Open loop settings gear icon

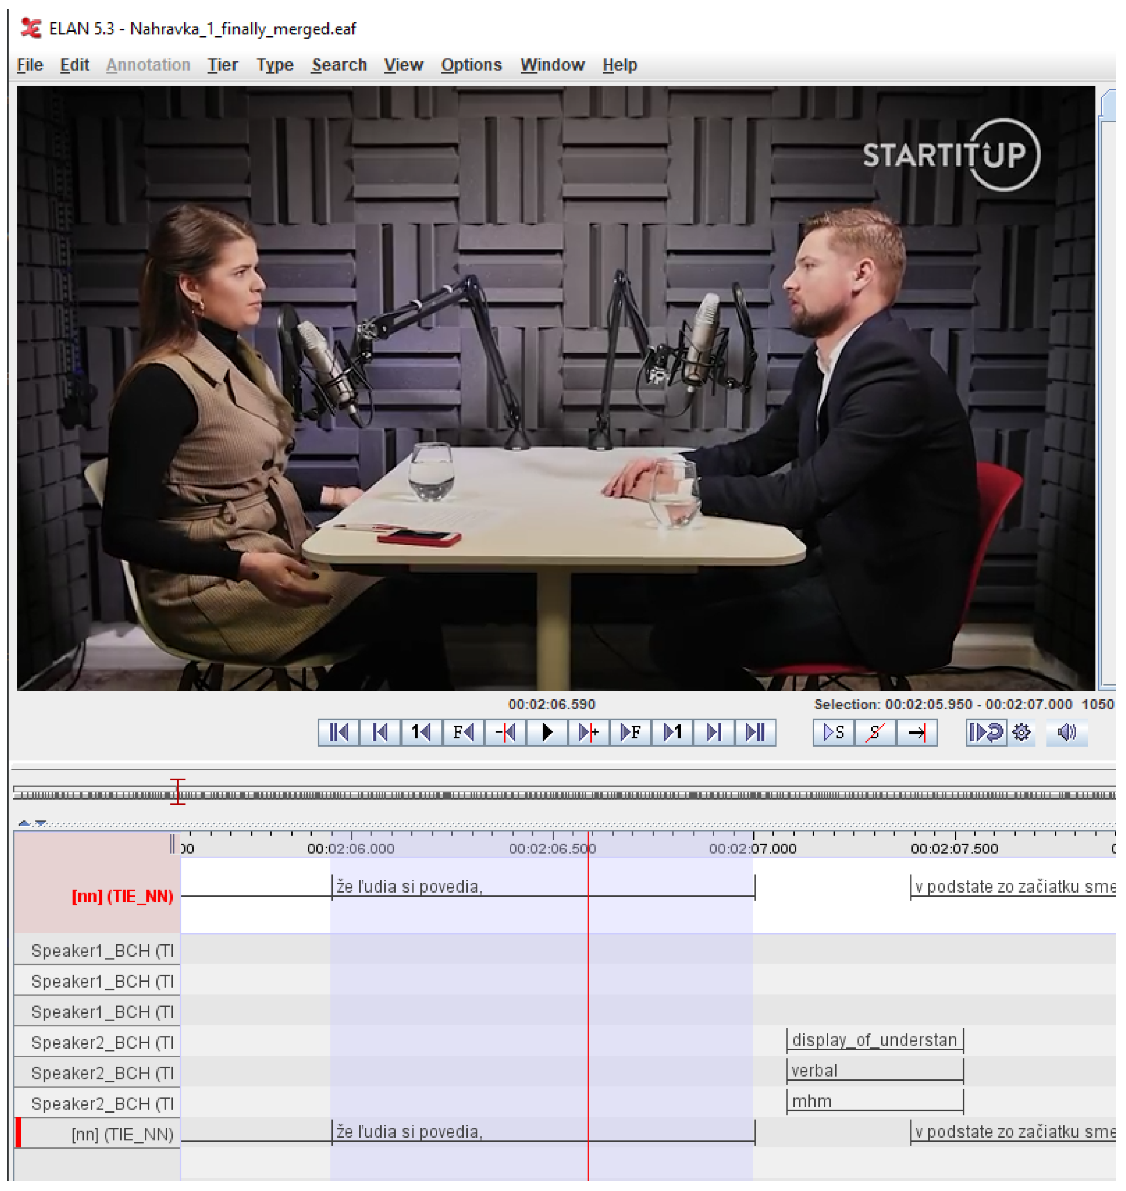point(1021,732)
